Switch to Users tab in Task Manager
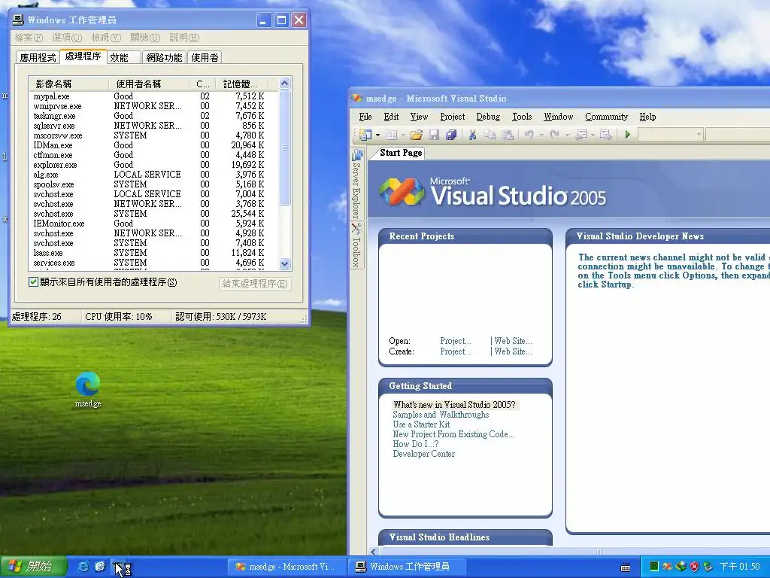 point(205,57)
